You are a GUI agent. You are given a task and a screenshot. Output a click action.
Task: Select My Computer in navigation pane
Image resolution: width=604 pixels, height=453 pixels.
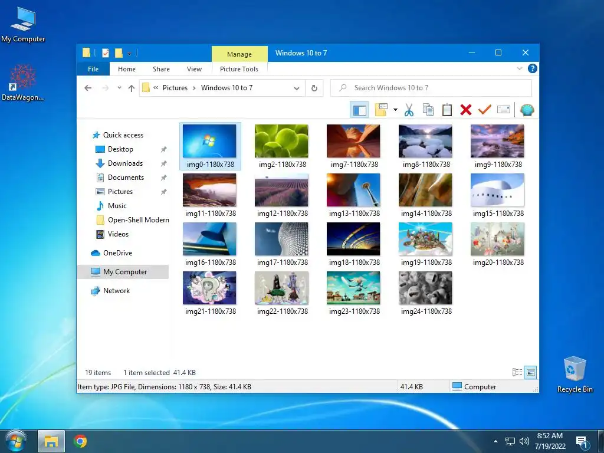click(x=123, y=272)
